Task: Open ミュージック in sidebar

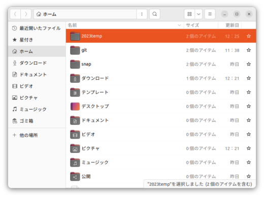Action: click(37, 109)
